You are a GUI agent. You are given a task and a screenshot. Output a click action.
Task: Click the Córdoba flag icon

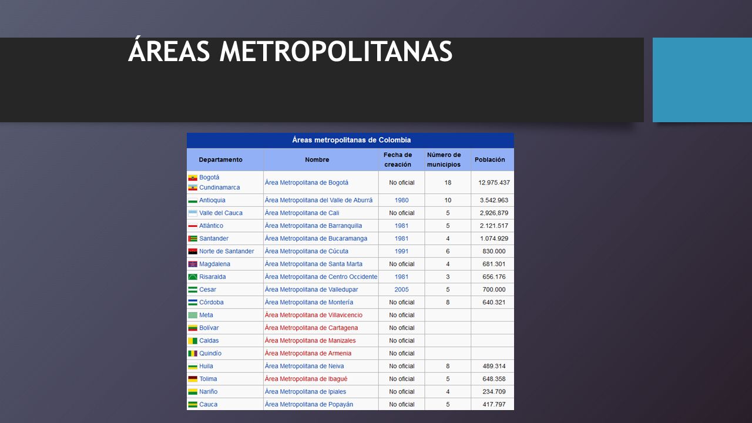point(192,303)
